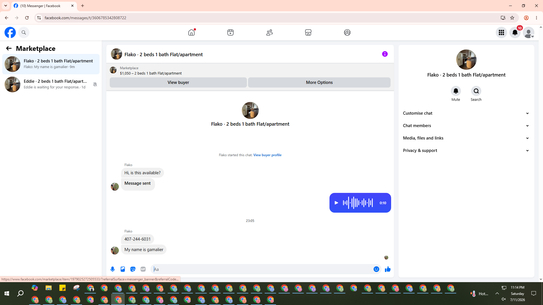
Task: Open the purple conversation information icon
Action: tap(385, 54)
